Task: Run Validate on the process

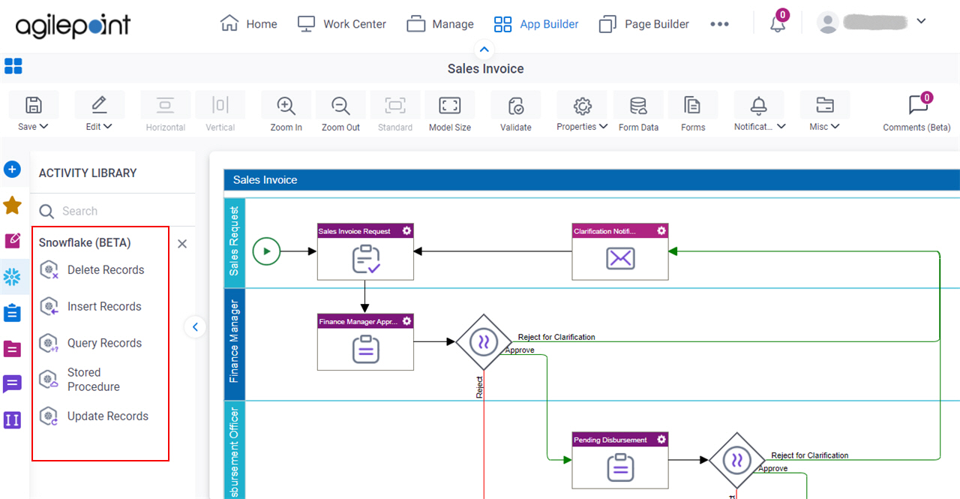Action: tap(516, 113)
